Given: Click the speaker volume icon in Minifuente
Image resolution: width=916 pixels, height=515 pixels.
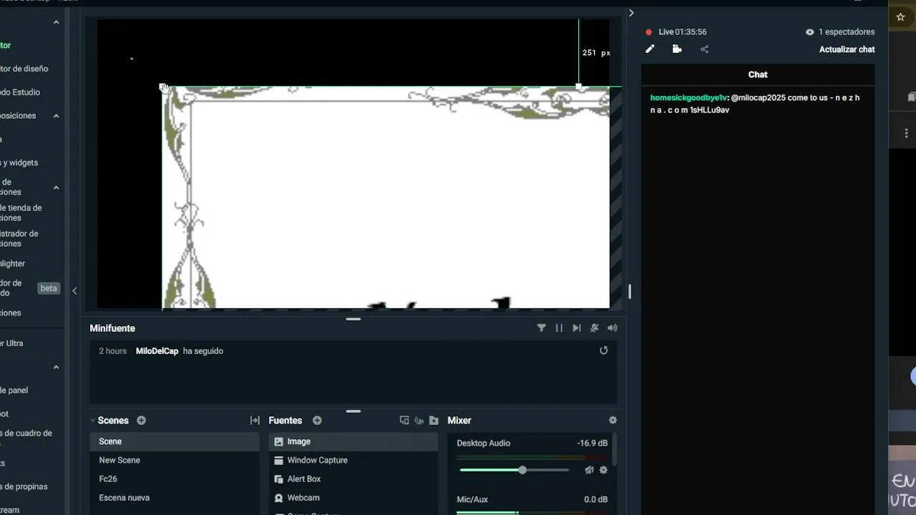Looking at the screenshot, I should pos(613,328).
